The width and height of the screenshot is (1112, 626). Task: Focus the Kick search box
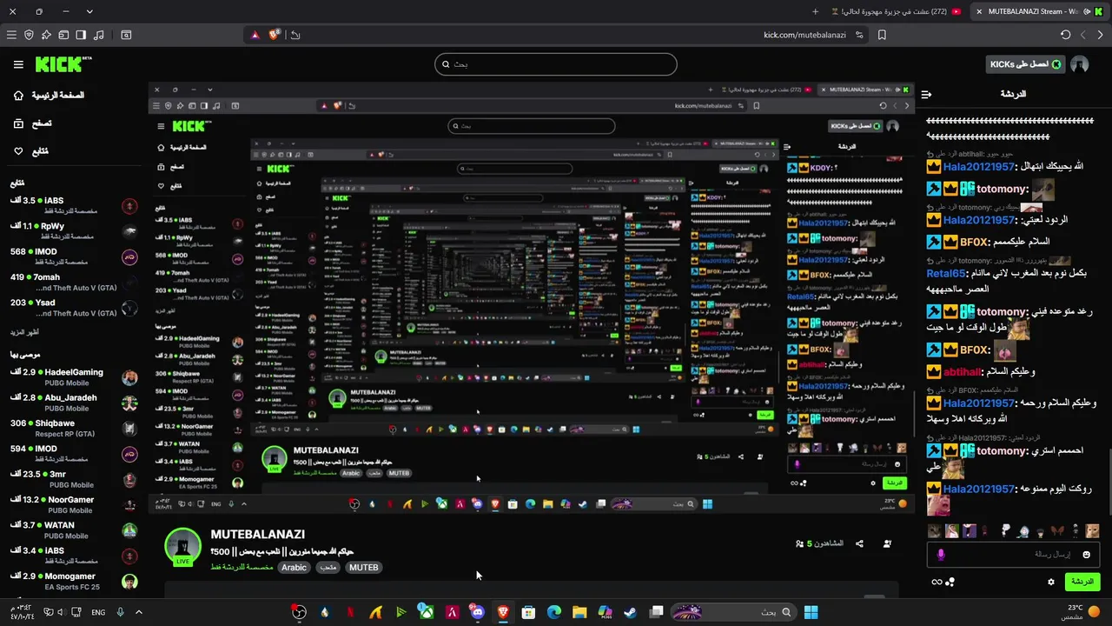[556, 64]
